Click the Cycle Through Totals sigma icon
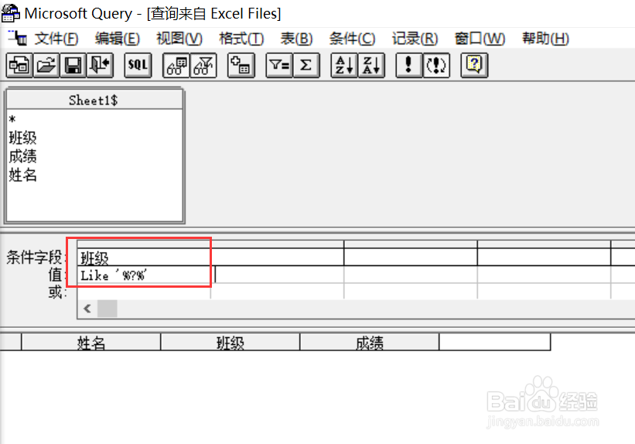Viewport: 635px width, 444px height. (x=306, y=65)
